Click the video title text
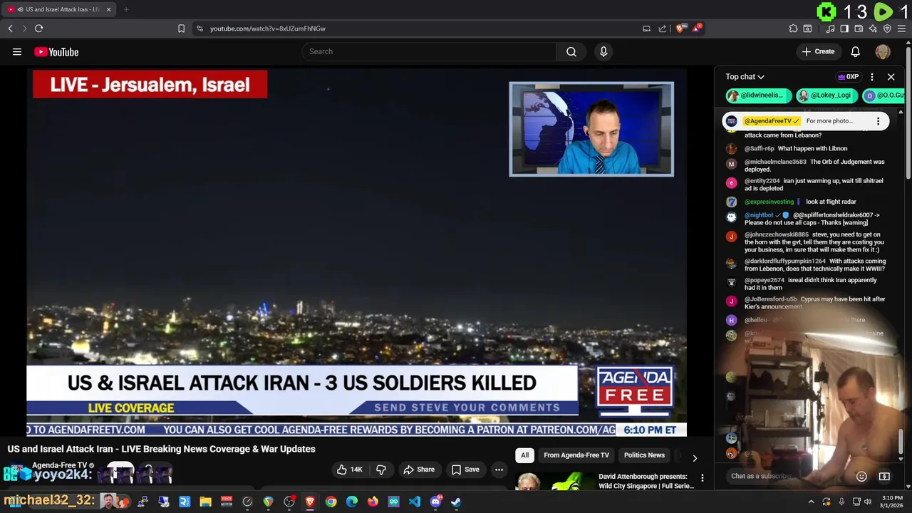 161,449
